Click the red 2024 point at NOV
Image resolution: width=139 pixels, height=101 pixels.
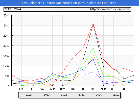pos(124,68)
